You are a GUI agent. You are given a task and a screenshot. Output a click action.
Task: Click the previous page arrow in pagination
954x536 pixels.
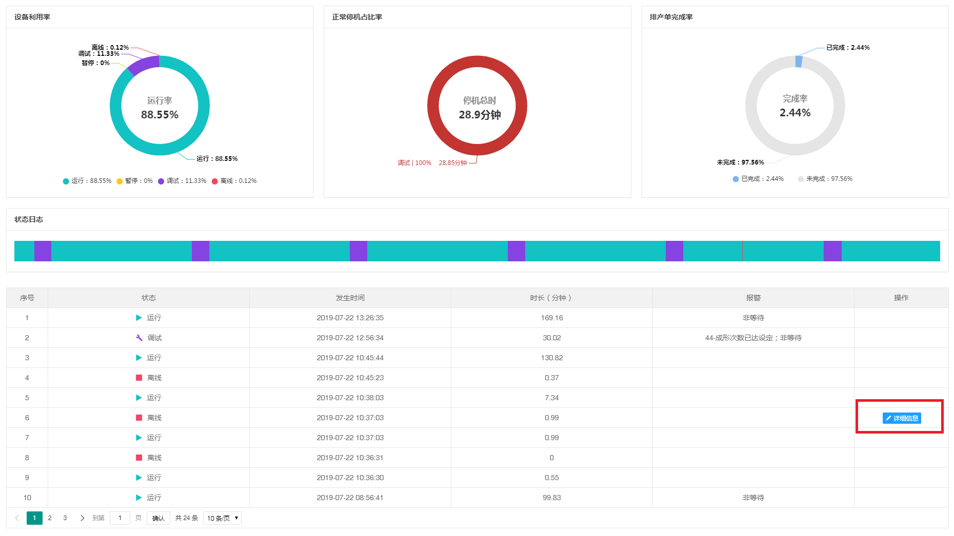pos(17,518)
